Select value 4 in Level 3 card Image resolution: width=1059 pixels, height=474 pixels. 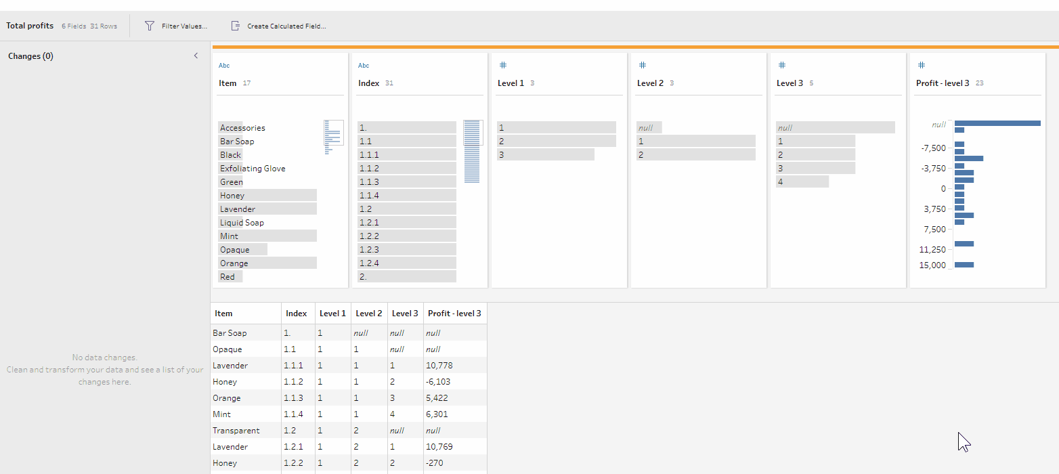pyautogui.click(x=802, y=181)
